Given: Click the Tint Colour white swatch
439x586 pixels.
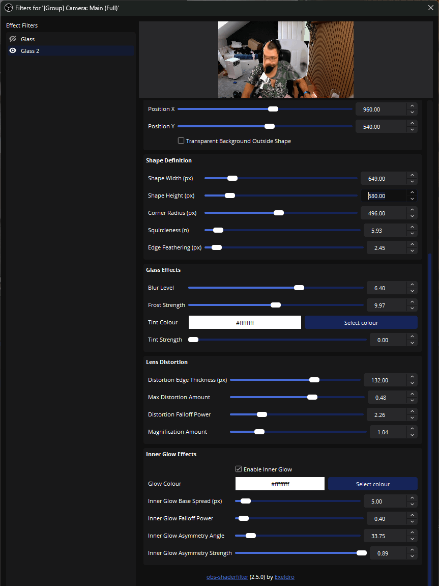Looking at the screenshot, I should 245,322.
